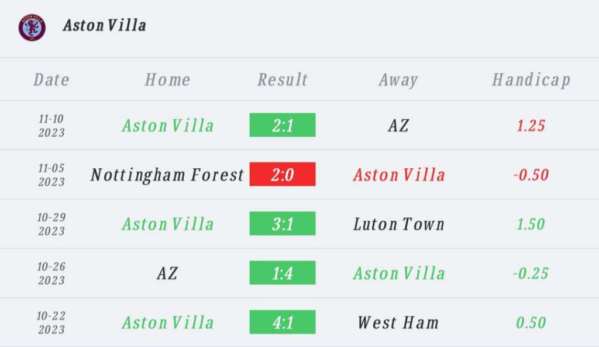The image size is (599, 347).
Task: Open the 2:1 result against AZ
Action: coord(283,125)
